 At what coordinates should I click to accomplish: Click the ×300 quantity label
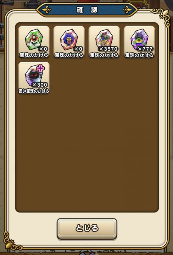[40, 84]
